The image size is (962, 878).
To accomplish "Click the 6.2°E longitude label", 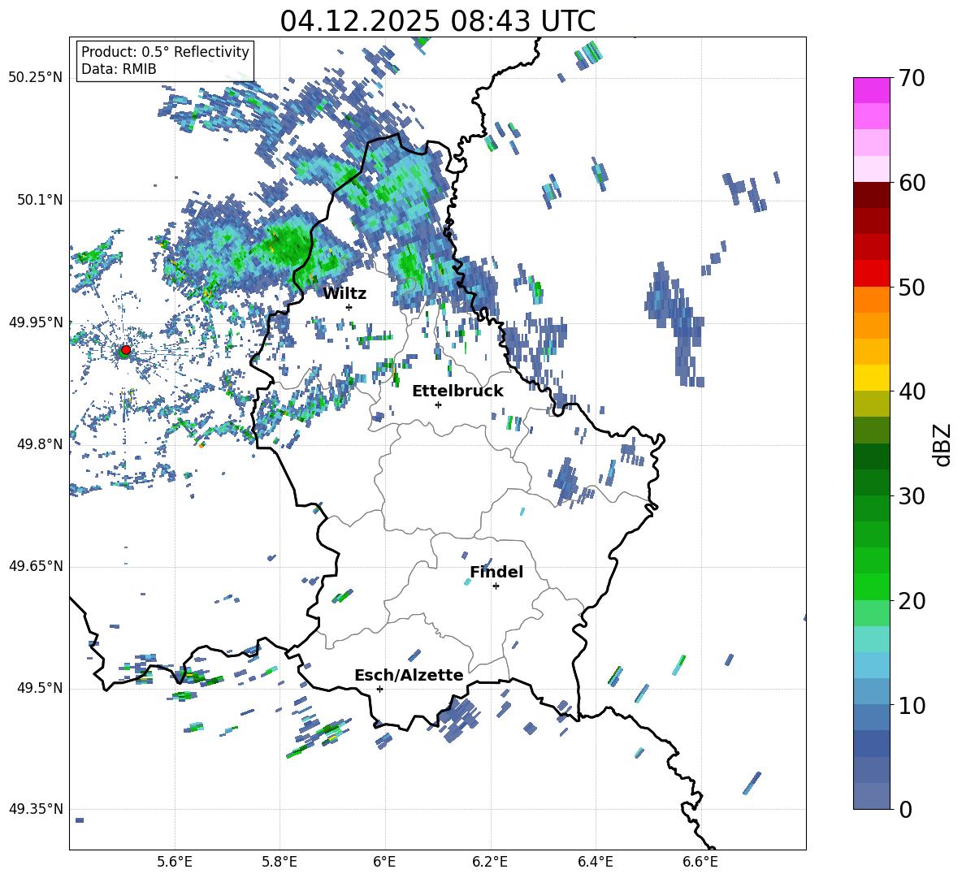I will [x=490, y=862].
